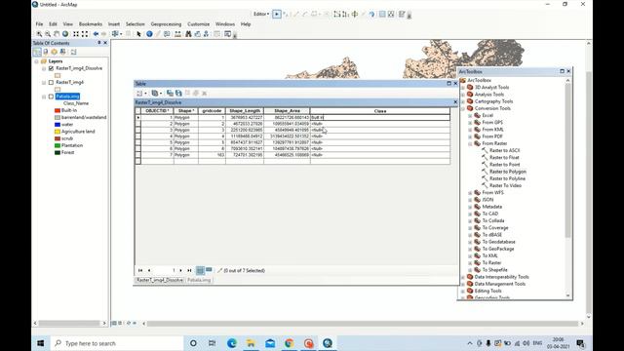Viewport: 624px width, 351px height.
Task: Go to first record in table
Action: [x=140, y=271]
